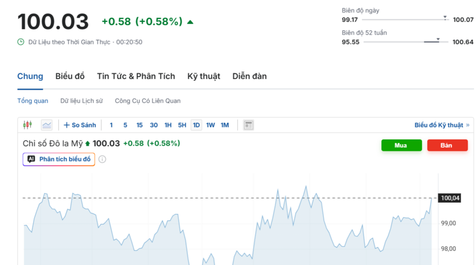This screenshot has width=476, height=265.
Task: Click the main price 100.03
Action: (53, 21)
